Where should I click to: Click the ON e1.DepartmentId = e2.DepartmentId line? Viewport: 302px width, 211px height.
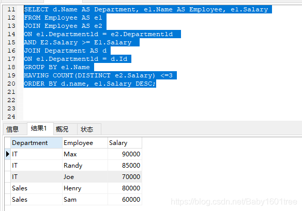coord(102,34)
